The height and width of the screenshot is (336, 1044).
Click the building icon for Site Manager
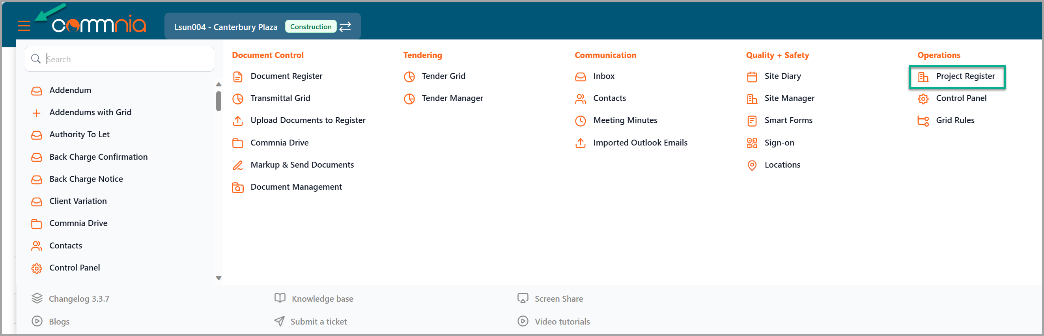tap(752, 99)
